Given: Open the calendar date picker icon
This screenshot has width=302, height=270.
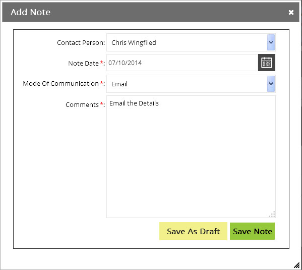Looking at the screenshot, I should coord(267,63).
